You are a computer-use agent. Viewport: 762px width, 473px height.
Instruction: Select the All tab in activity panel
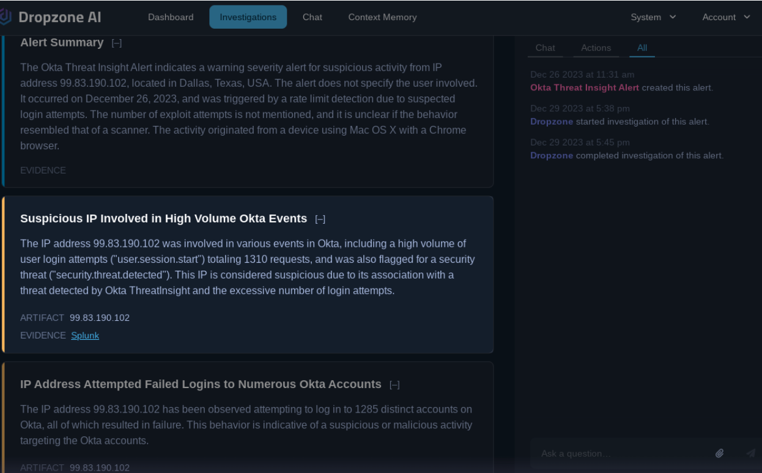pos(642,48)
